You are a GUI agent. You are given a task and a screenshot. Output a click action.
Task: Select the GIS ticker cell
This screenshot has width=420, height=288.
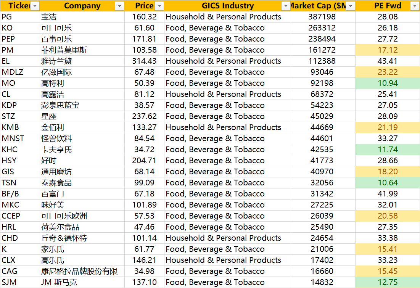(x=20, y=172)
